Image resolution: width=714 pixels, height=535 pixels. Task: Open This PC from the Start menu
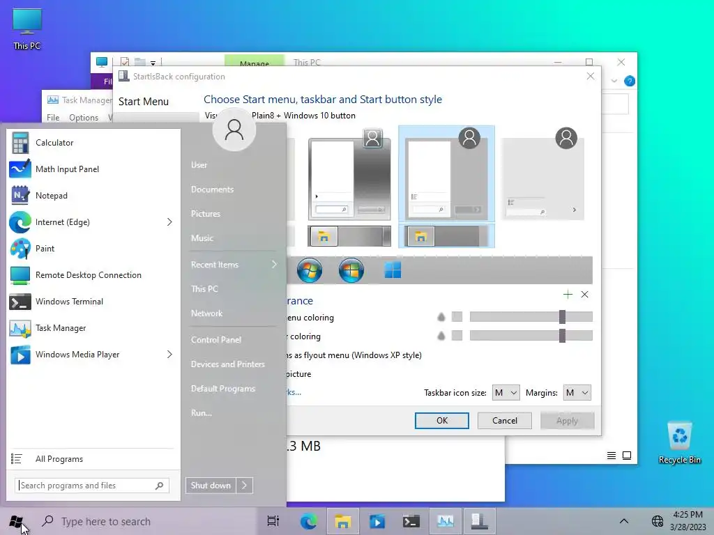pos(204,289)
